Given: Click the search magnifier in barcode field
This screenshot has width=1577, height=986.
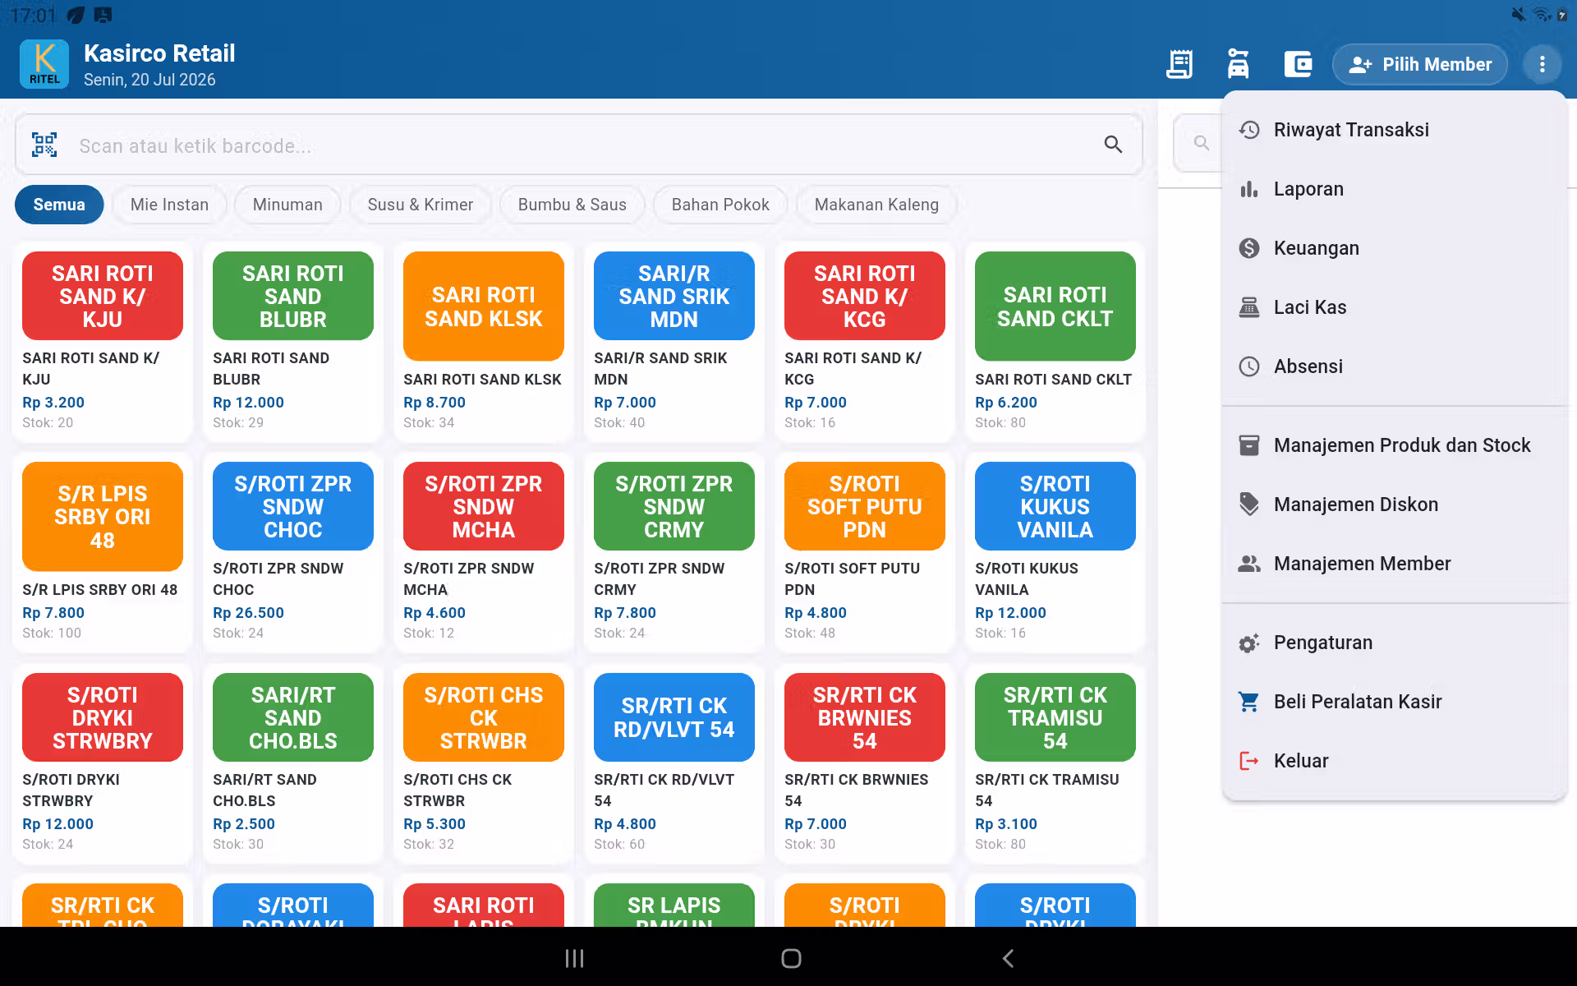Looking at the screenshot, I should point(1113,145).
